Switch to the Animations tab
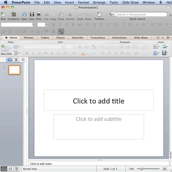 [x=119, y=38]
